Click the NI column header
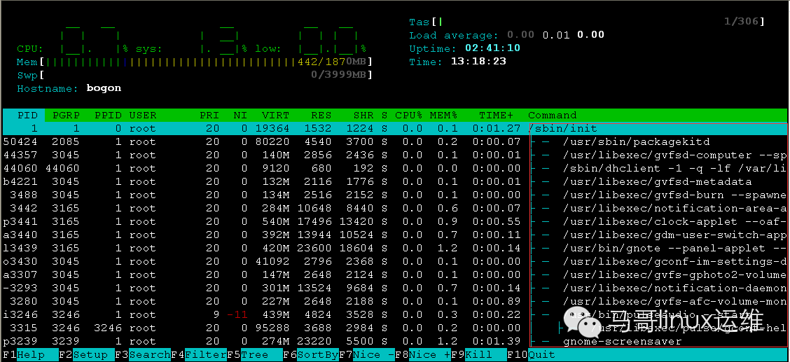Screen dimensions: 790x362 [x=240, y=116]
